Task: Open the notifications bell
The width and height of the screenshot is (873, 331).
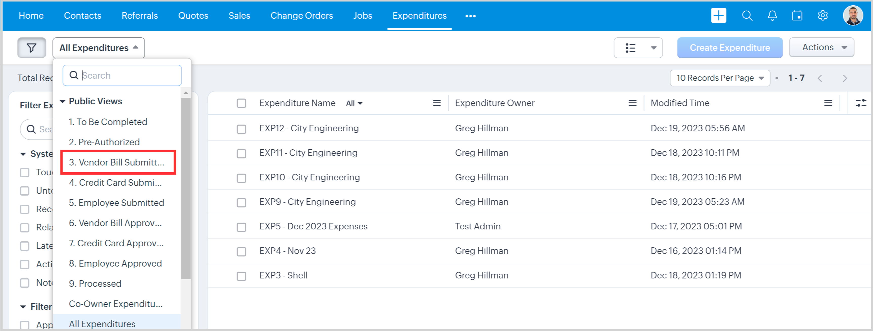Action: coord(772,16)
